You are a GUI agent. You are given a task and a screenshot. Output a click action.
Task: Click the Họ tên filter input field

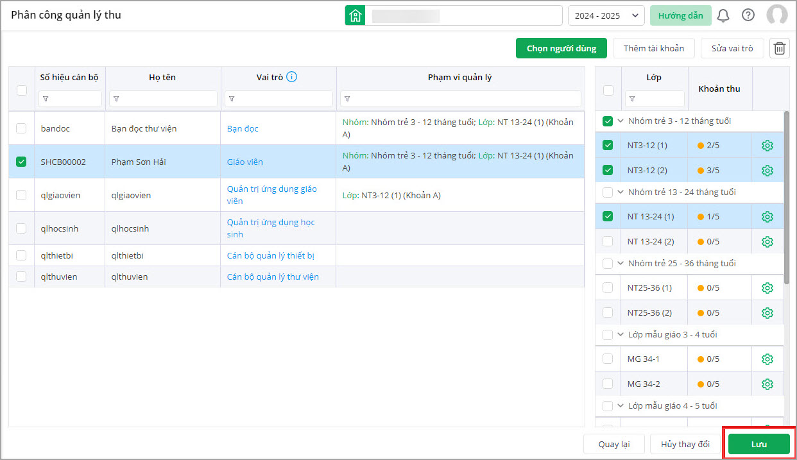[x=163, y=99]
